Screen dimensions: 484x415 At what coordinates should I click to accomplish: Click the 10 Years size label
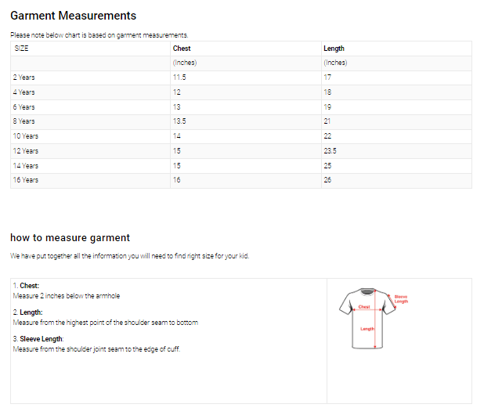click(x=26, y=136)
